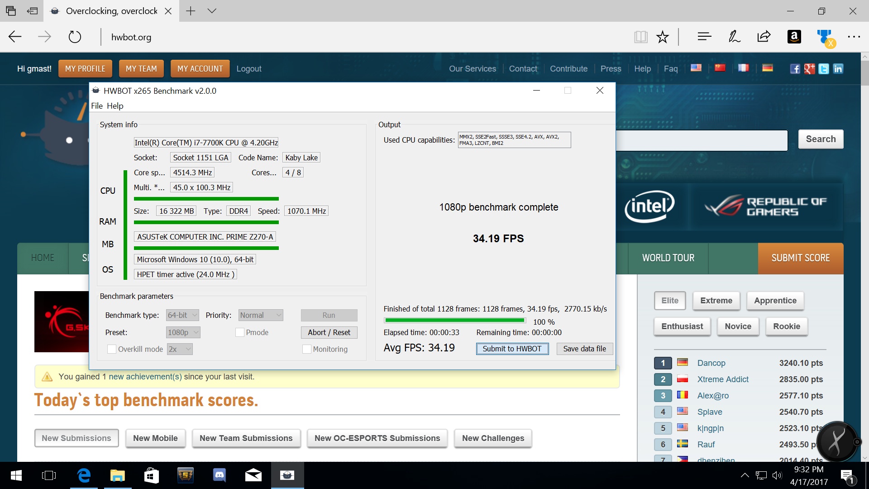
Task: Show hidden system tray icons
Action: (x=745, y=475)
